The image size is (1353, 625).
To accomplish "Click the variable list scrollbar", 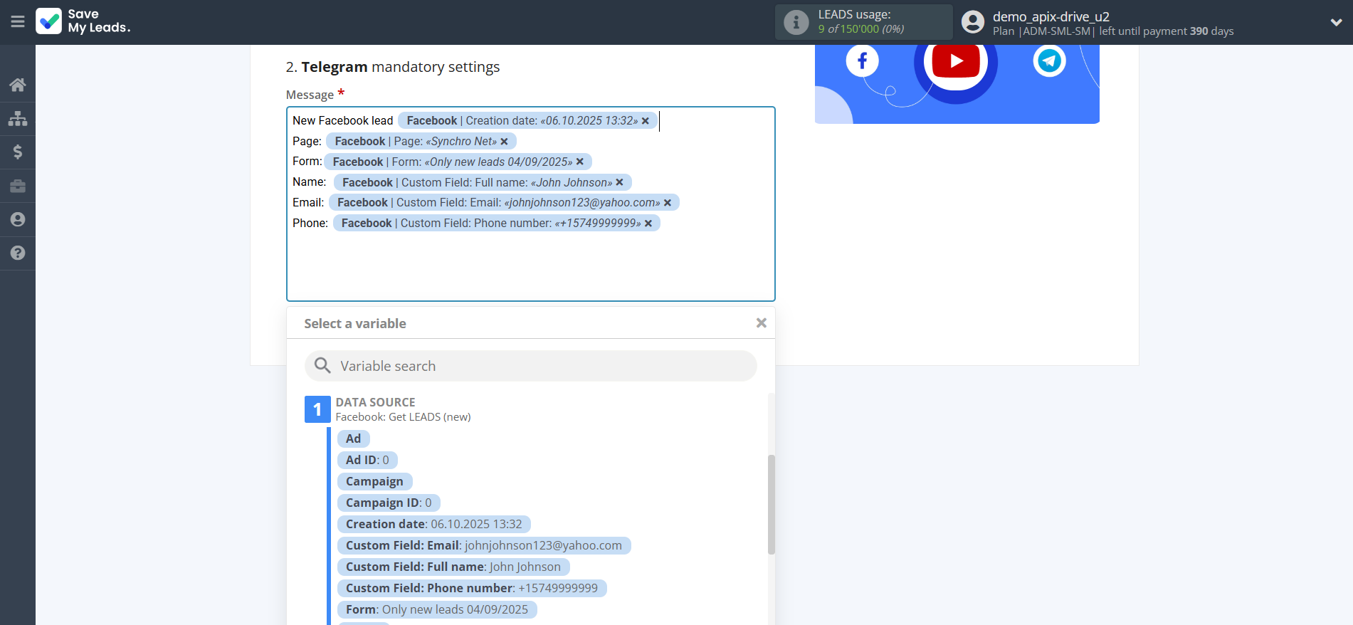I will pos(771,504).
